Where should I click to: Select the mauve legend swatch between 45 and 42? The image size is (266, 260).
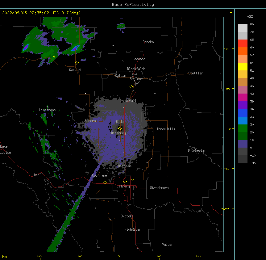(243, 90)
